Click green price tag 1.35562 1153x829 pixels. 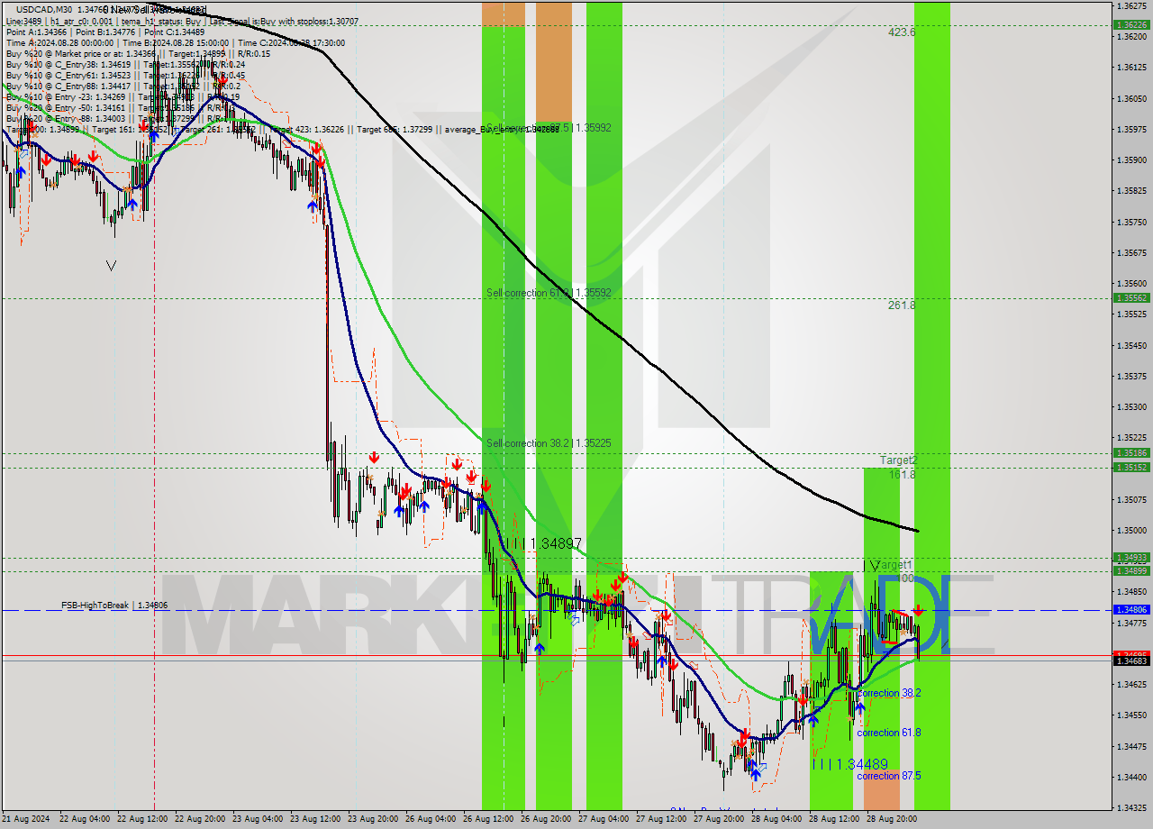tap(1131, 297)
